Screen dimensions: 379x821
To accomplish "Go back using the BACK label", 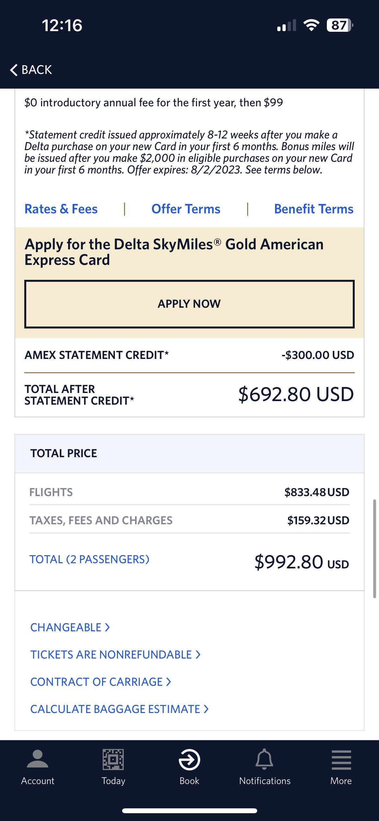I will (37, 70).
